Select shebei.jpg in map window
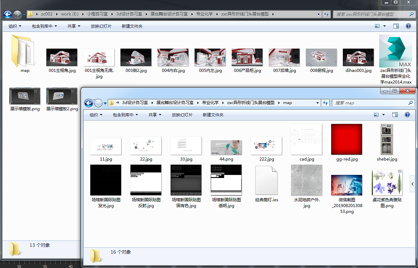Screen dimensions: 418x268 coord(387,139)
